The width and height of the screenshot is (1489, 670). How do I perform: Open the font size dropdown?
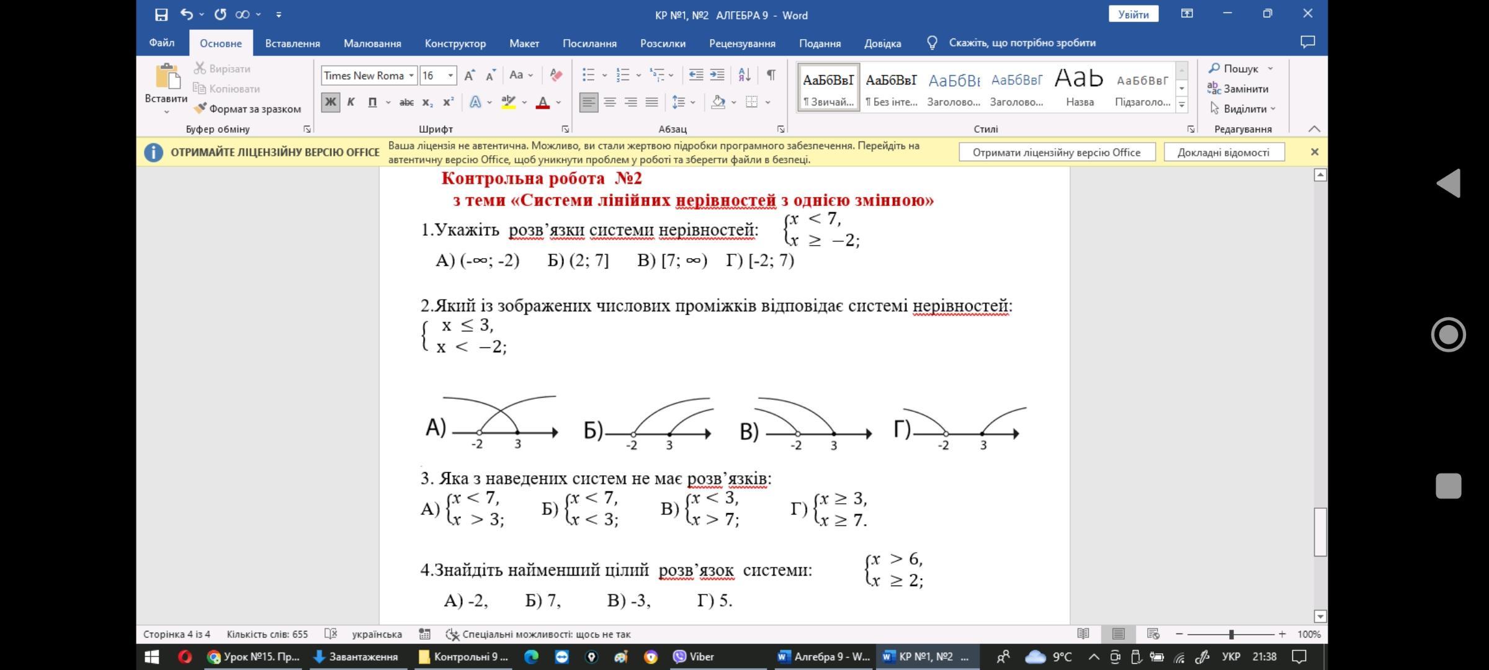450,76
